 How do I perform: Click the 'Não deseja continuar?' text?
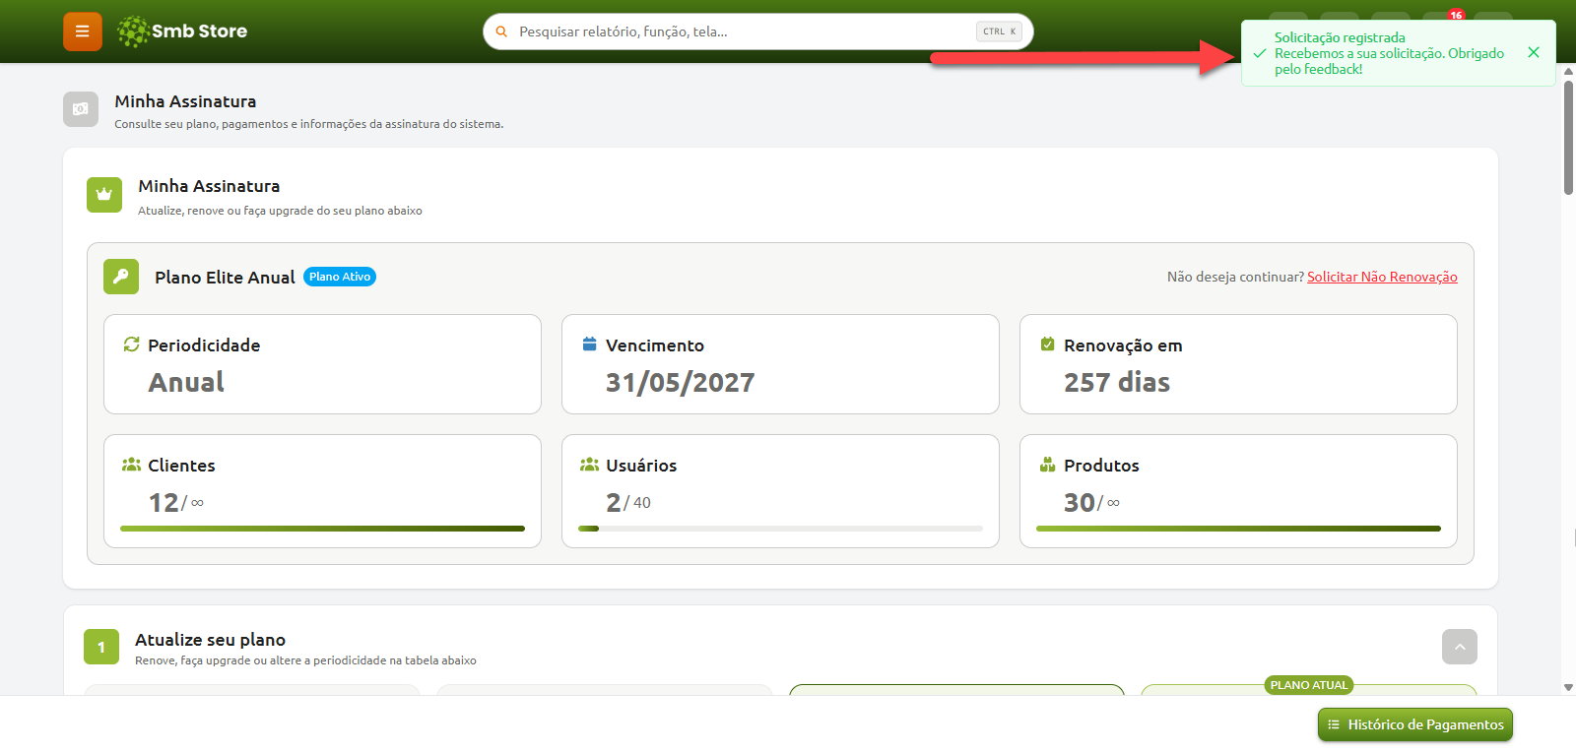(1235, 277)
